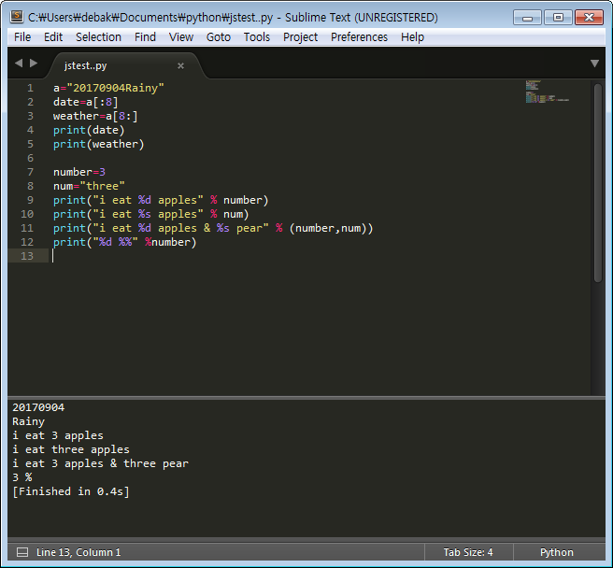Click print line with "%d apples" % number

coord(161,200)
